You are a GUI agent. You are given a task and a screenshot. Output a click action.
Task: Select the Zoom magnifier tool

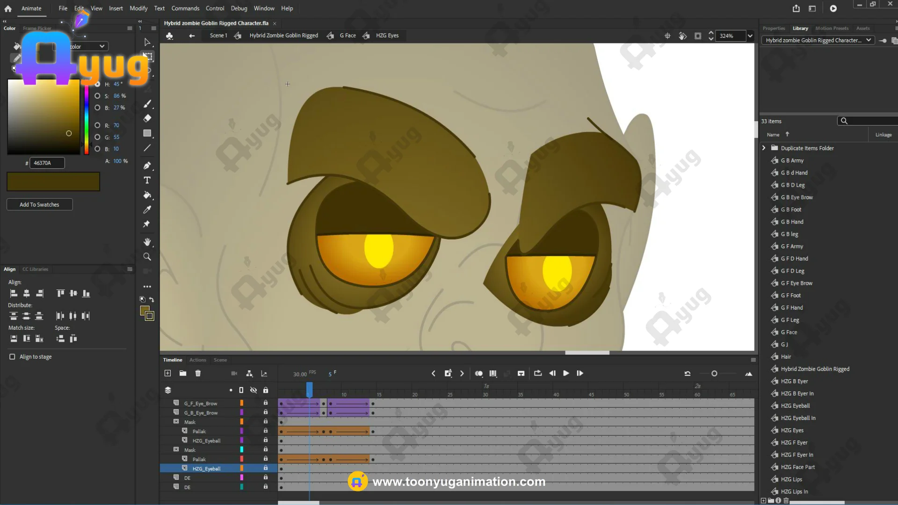point(147,257)
